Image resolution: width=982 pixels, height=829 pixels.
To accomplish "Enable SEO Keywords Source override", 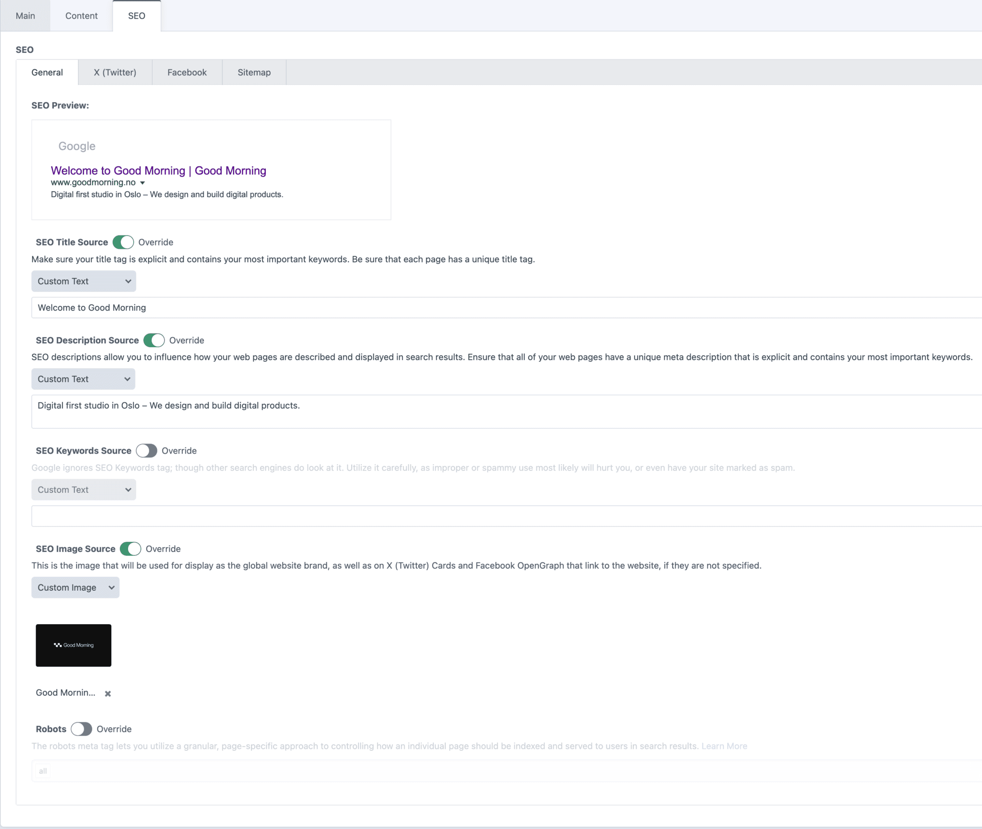I will coord(146,451).
